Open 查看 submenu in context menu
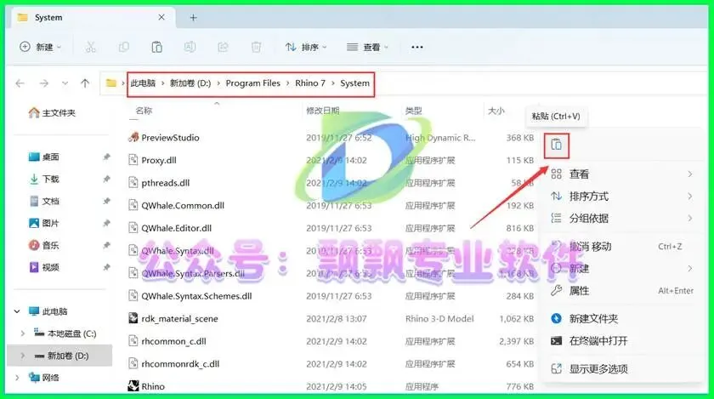 pos(621,174)
